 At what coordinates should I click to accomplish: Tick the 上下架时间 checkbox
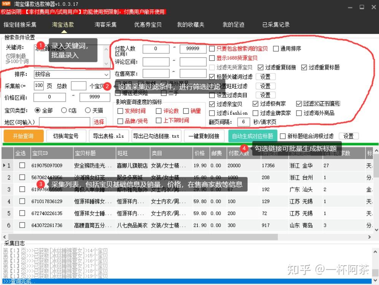159,121
